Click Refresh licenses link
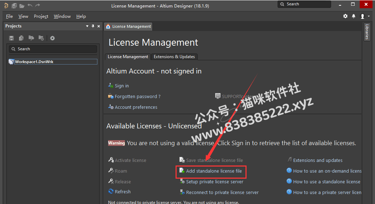The height and width of the screenshot is (204, 375). tap(122, 192)
